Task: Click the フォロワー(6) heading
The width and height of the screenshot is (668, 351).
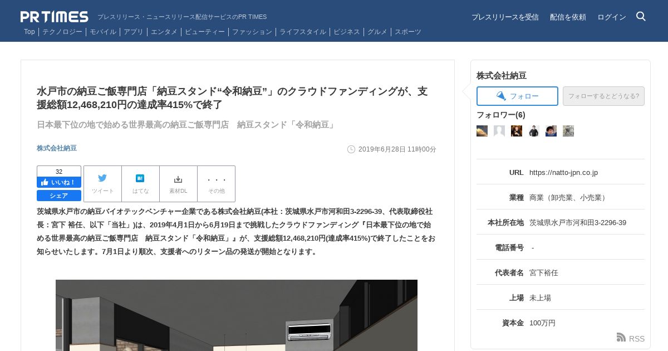Action: 501,115
